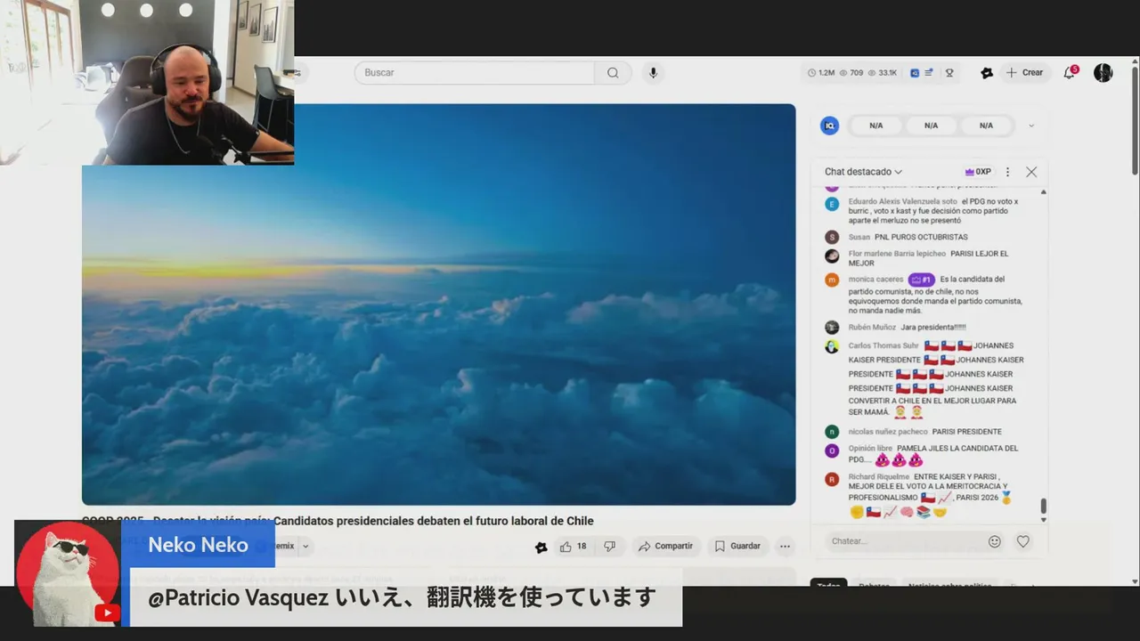Close the live chat panel
The image size is (1140, 641).
click(x=1031, y=172)
